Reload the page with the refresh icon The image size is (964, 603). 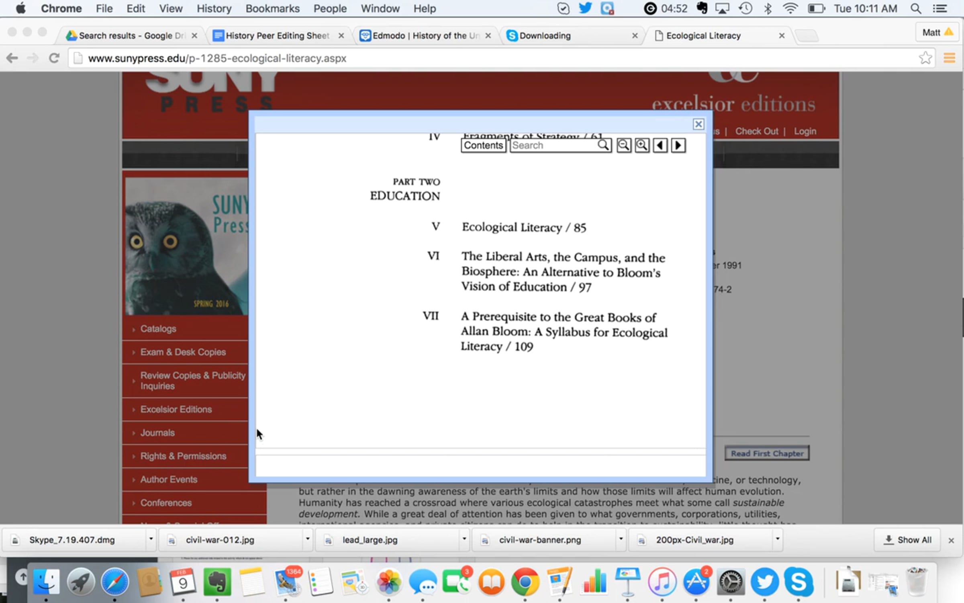(x=54, y=58)
